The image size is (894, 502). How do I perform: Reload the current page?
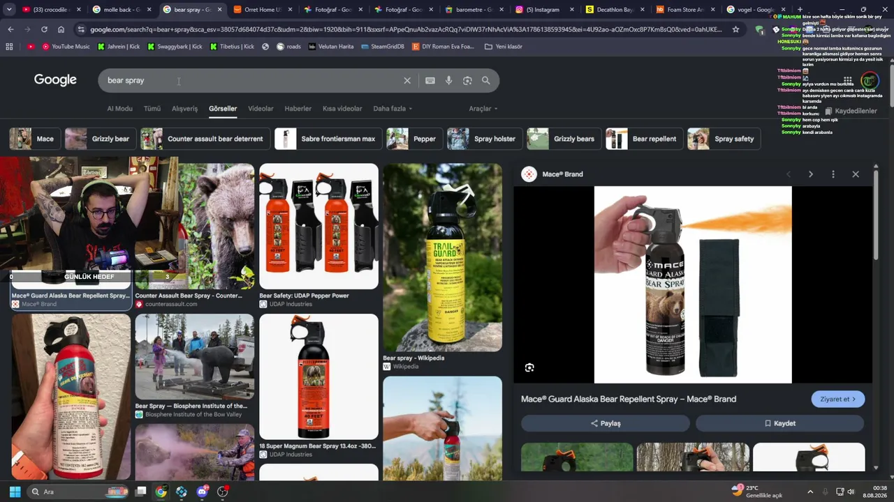tap(44, 29)
